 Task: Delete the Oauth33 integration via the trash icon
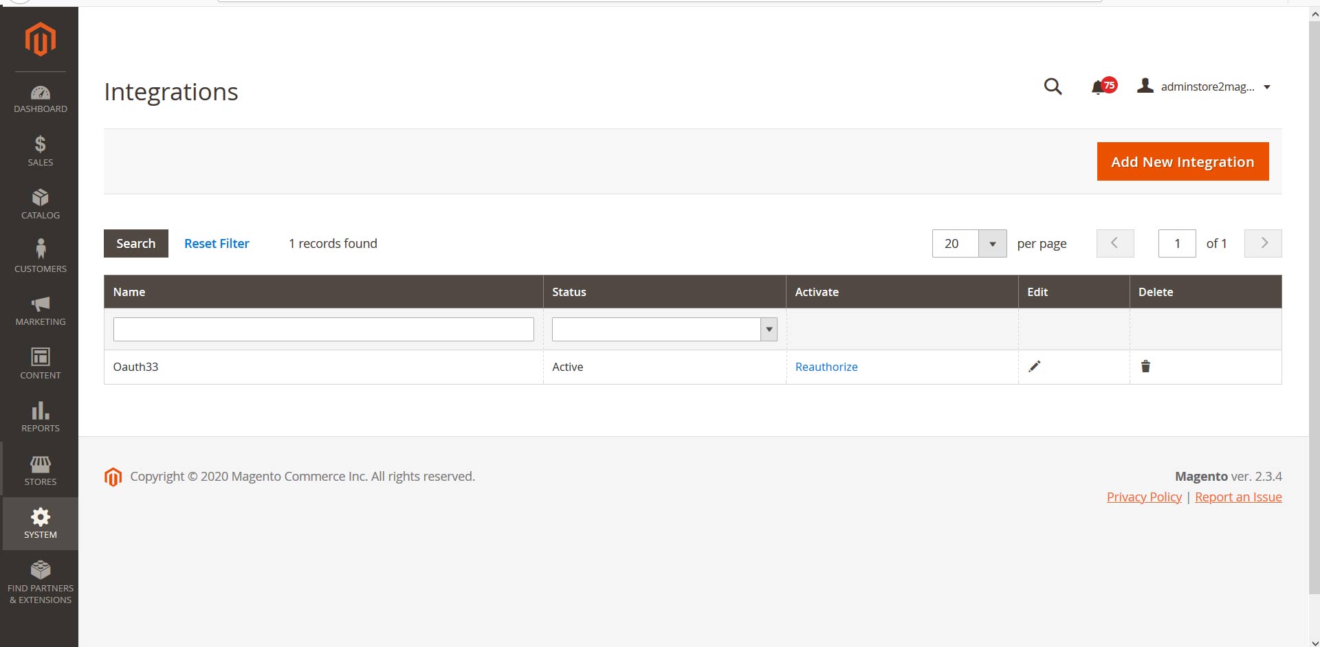pos(1145,366)
